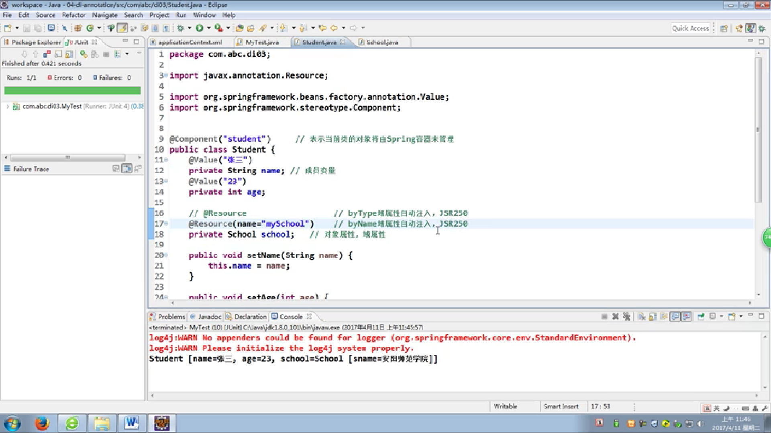Viewport: 771px width, 433px height.
Task: Click the Back navigation arrow in toolbar
Action: [334, 28]
